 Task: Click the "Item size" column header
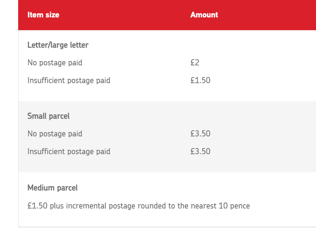(x=43, y=15)
